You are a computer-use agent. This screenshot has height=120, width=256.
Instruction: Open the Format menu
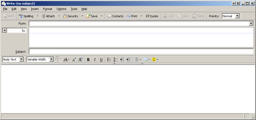point(48,9)
